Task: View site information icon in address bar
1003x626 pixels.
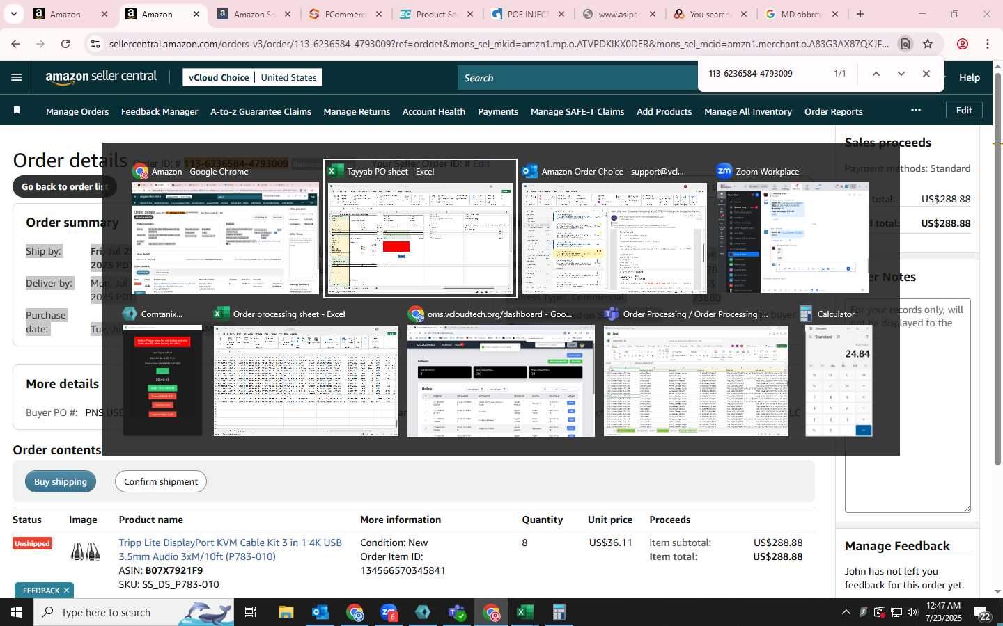Action: click(95, 44)
